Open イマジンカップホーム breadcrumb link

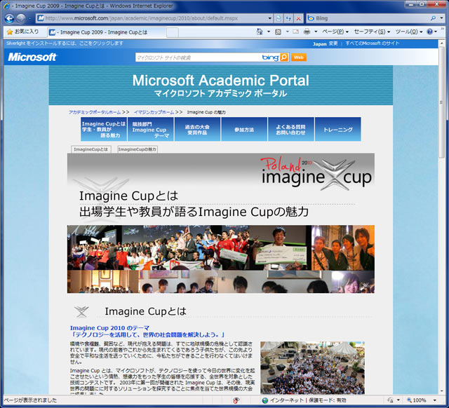coord(154,112)
